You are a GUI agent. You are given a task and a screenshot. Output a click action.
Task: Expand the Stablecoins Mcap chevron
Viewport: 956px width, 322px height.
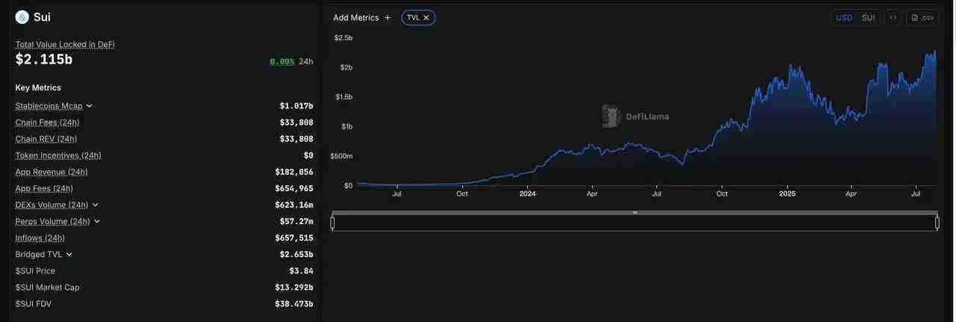90,106
